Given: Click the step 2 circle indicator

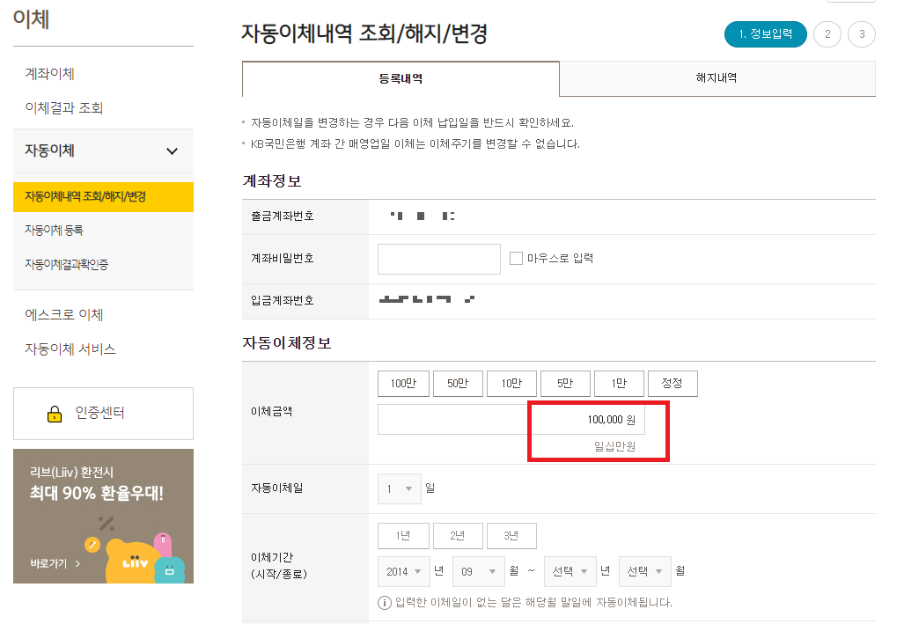Looking at the screenshot, I should point(827,34).
